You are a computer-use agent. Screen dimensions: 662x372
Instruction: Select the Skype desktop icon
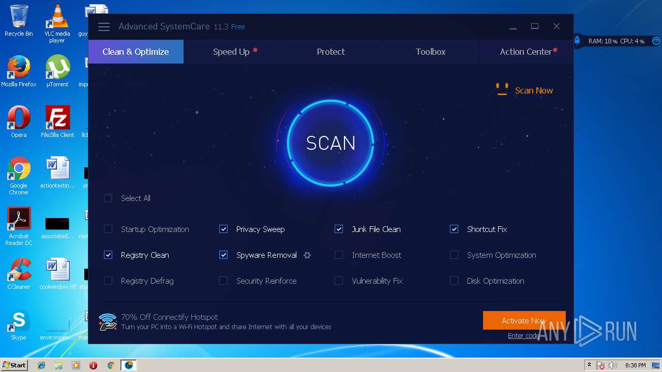tap(19, 324)
